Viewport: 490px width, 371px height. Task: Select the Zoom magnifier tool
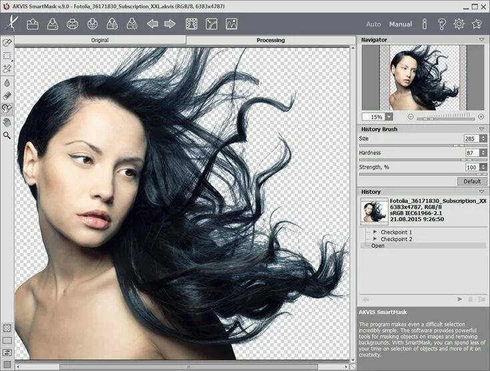[x=7, y=135]
